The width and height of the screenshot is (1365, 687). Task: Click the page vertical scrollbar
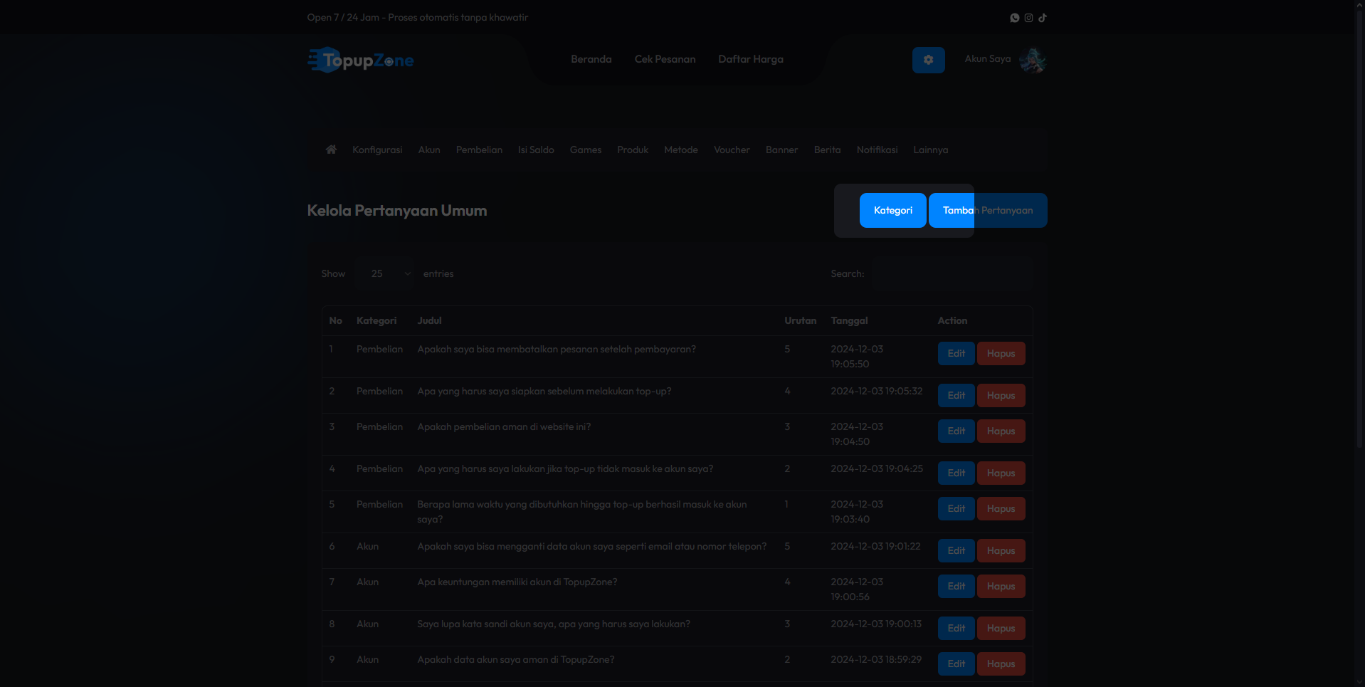click(1359, 228)
